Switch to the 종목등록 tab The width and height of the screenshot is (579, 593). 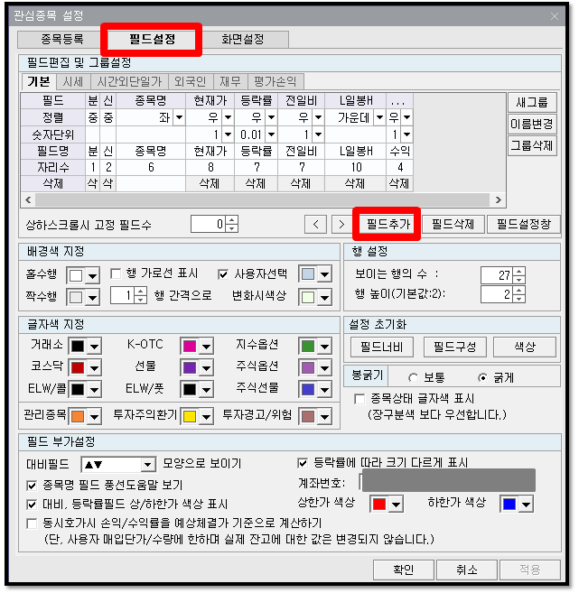coord(62,40)
